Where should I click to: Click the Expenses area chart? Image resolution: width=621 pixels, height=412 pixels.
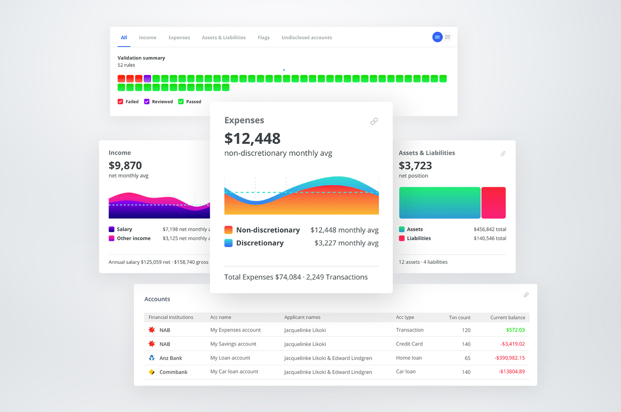pyautogui.click(x=301, y=195)
